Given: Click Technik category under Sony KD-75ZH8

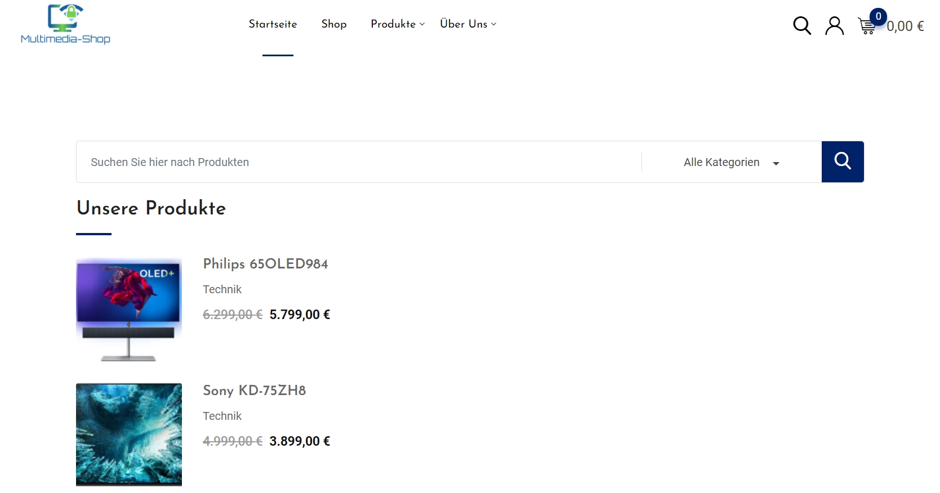Looking at the screenshot, I should [x=222, y=416].
